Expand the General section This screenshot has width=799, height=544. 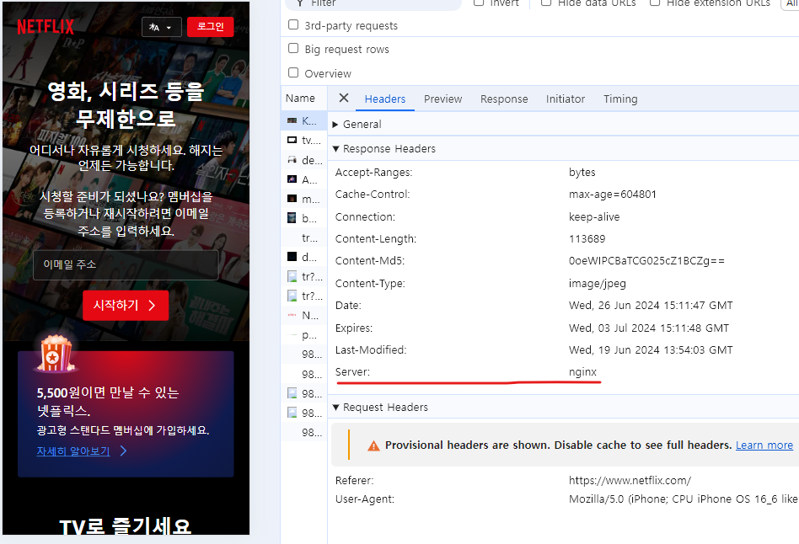335,124
